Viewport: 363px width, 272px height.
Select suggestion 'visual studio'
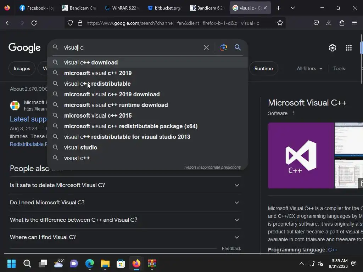tap(147, 148)
